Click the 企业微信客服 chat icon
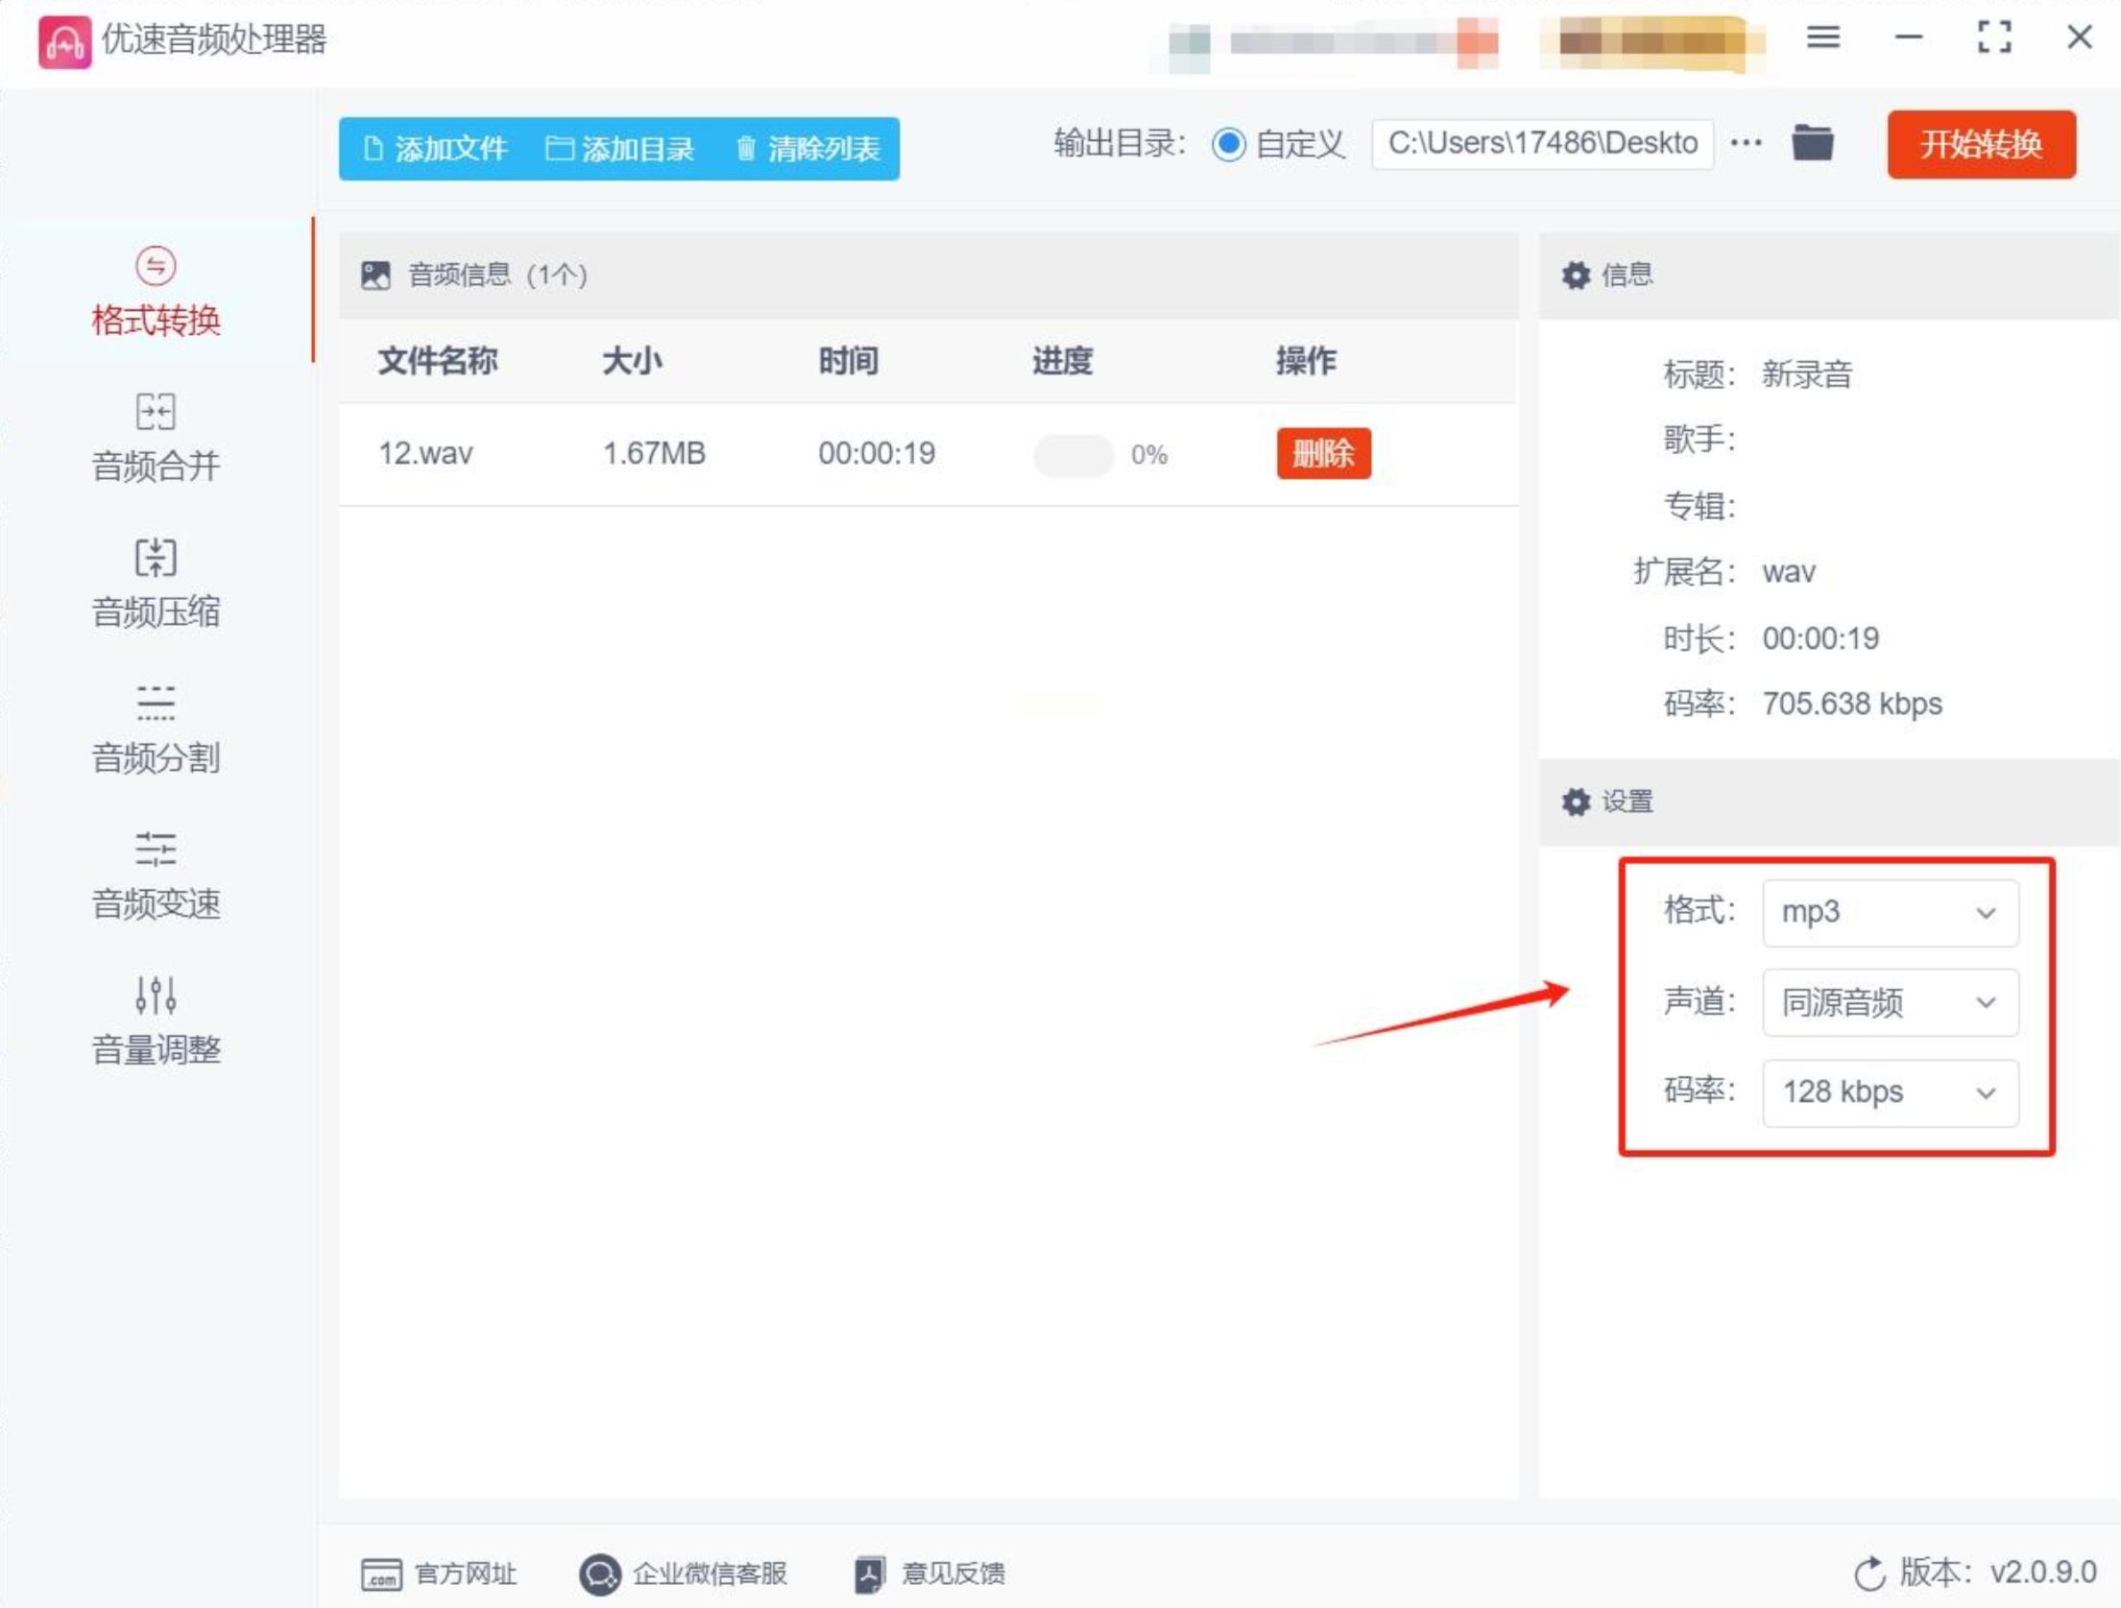The image size is (2121, 1608). tap(600, 1573)
